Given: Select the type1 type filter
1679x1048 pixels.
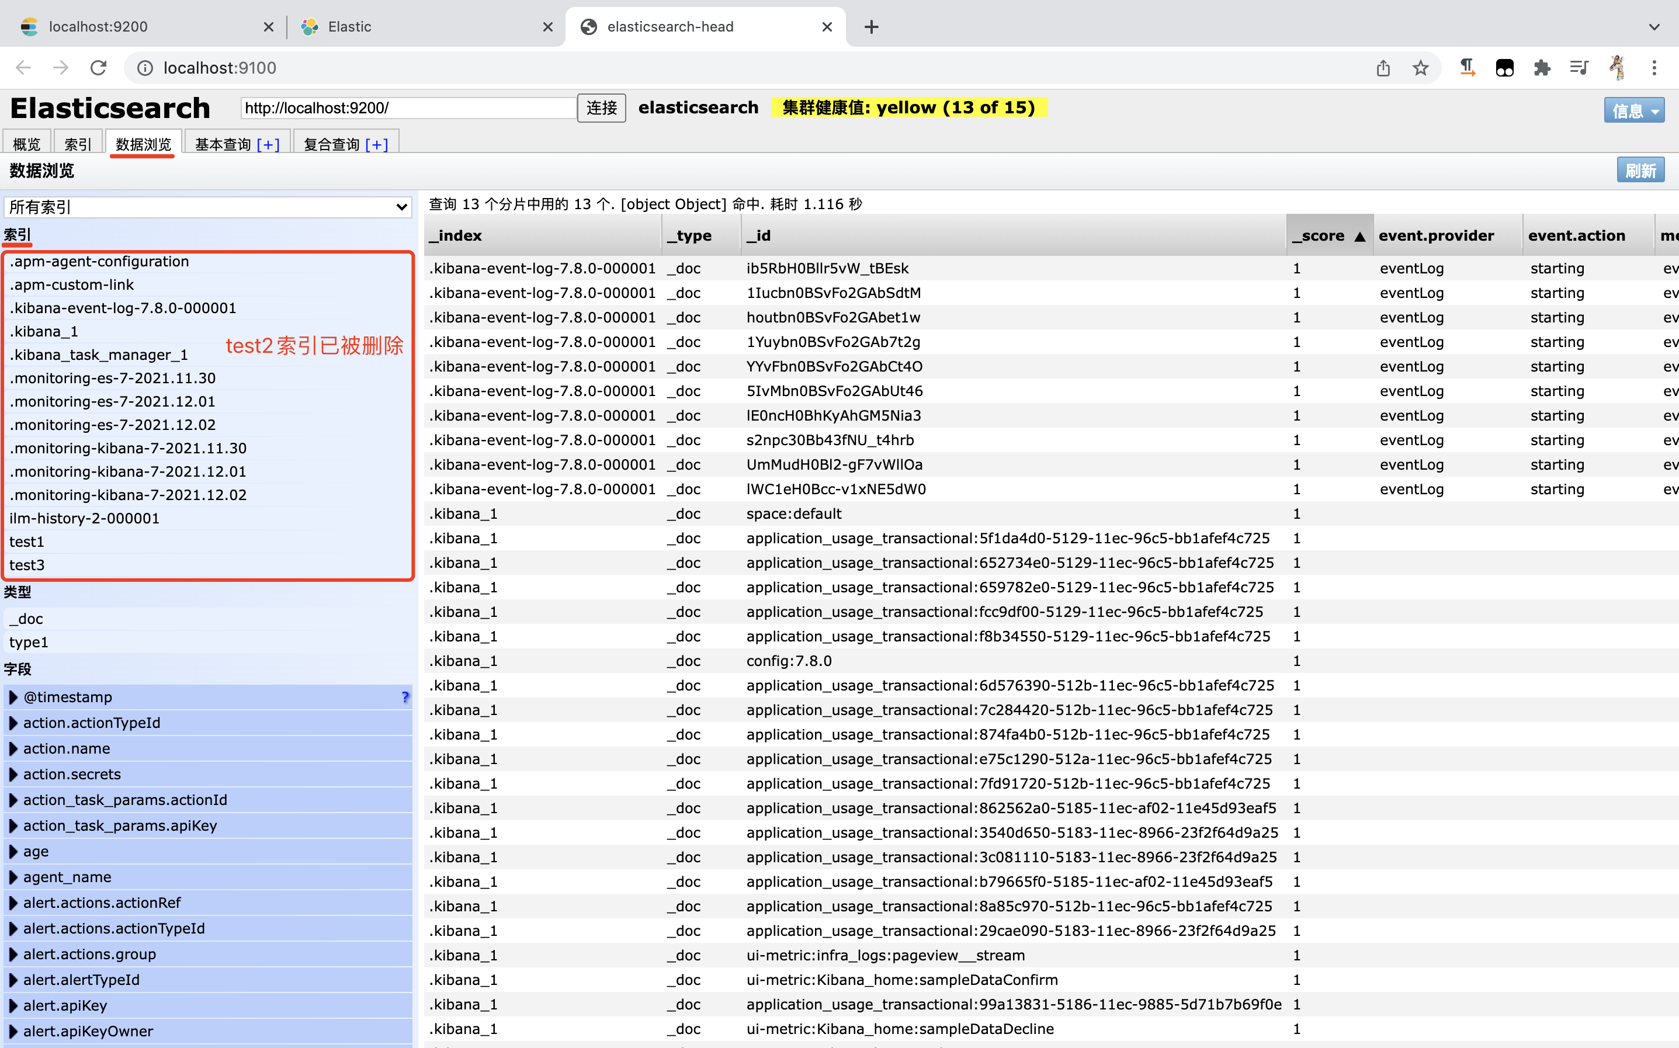Looking at the screenshot, I should click(208, 642).
